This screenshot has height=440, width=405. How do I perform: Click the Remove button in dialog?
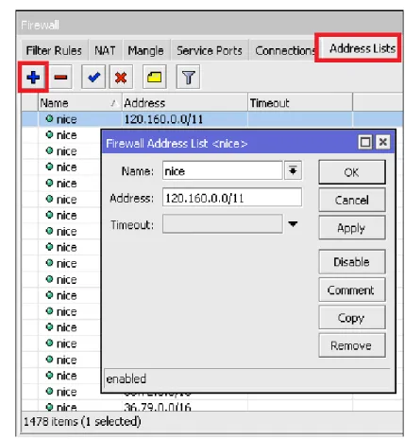pos(352,345)
